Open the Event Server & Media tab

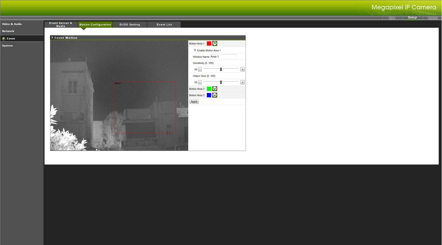[x=61, y=24]
